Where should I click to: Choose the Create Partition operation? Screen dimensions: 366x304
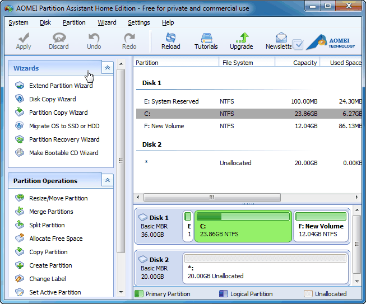[x=50, y=265]
